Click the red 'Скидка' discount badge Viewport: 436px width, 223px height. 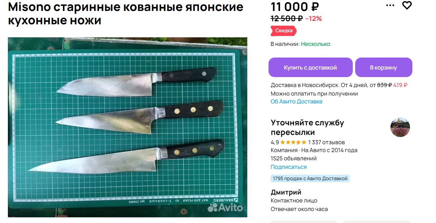(x=284, y=31)
